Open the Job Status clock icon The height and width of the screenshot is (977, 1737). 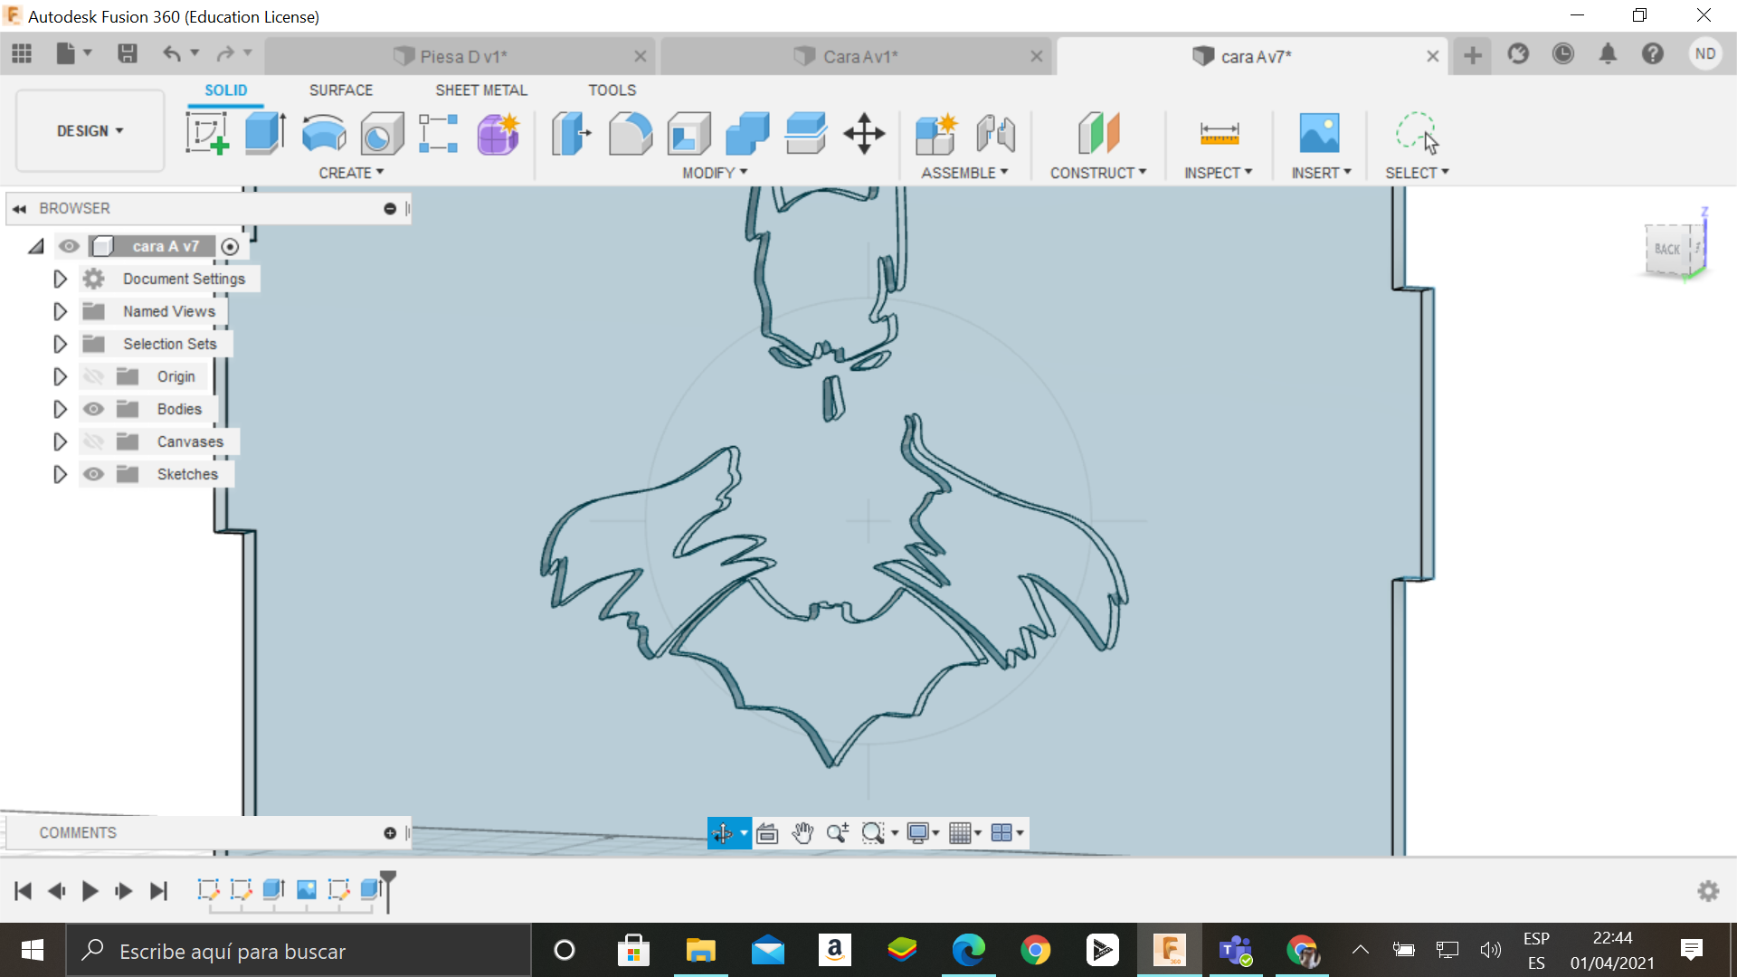1563,54
